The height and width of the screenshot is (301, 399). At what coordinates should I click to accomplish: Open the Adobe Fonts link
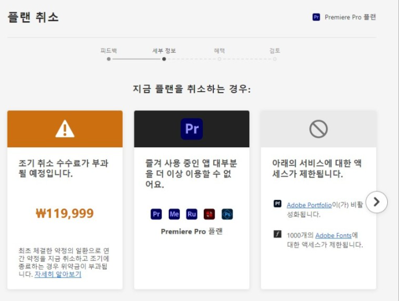(333, 235)
